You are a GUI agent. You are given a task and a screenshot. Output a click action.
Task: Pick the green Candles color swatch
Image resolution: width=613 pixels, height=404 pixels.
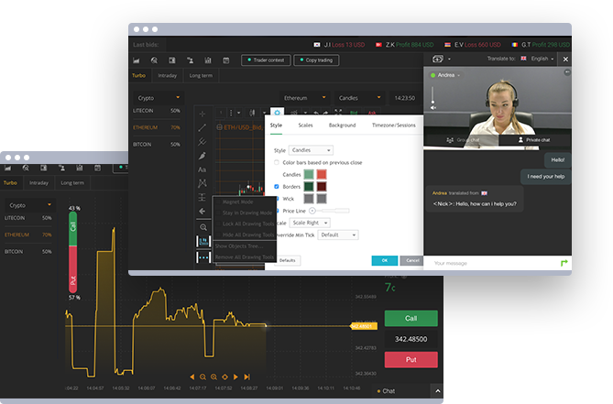pos(311,174)
